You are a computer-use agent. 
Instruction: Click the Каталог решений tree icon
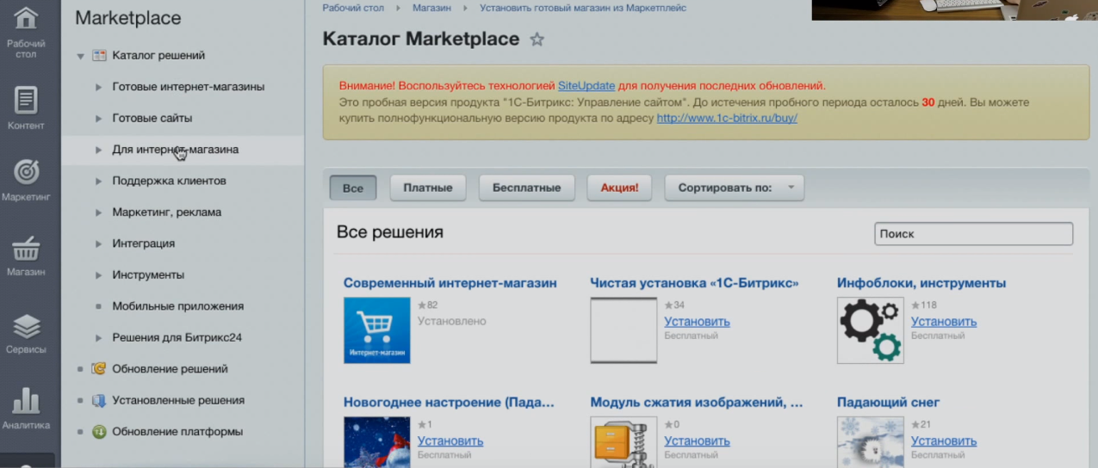[x=99, y=56]
